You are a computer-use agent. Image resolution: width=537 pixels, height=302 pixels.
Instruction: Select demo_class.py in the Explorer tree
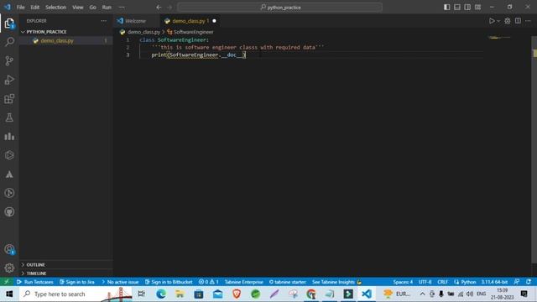click(x=65, y=41)
